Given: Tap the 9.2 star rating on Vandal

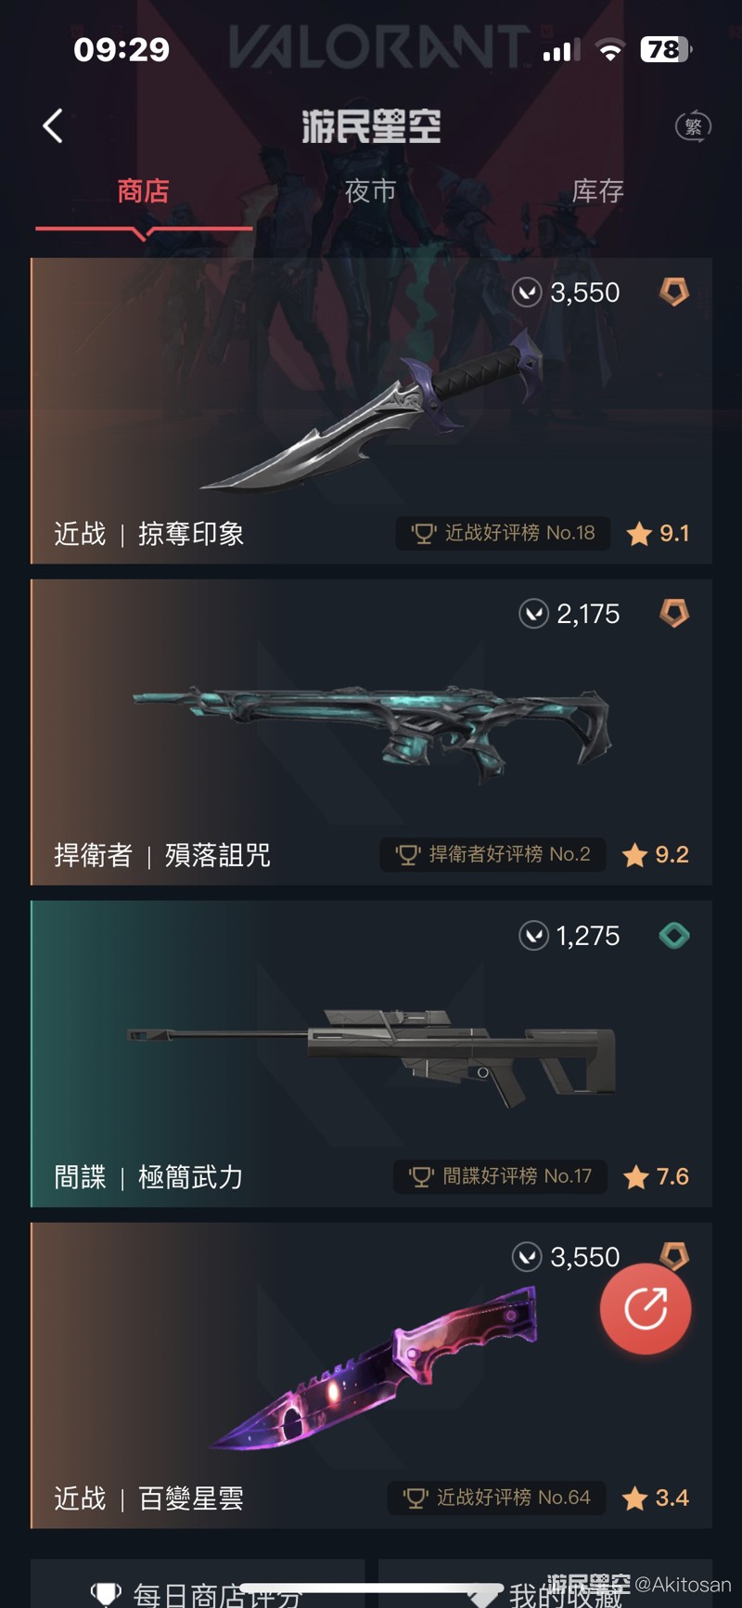Looking at the screenshot, I should pyautogui.click(x=655, y=854).
